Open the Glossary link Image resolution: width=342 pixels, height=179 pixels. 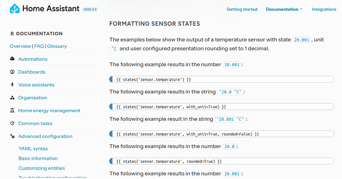point(57,46)
